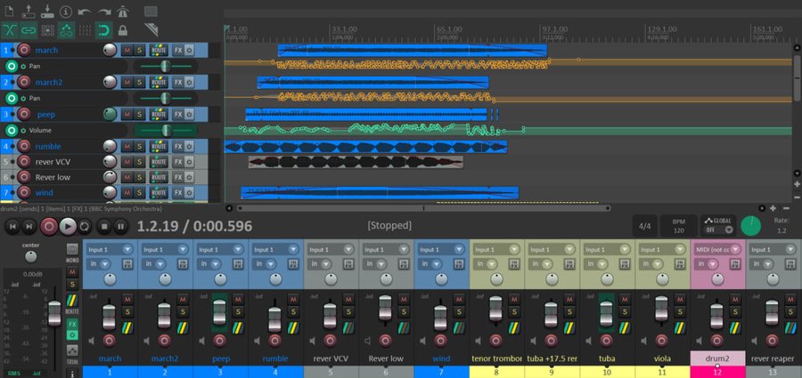Select the drum2 label in the mixer
The height and width of the screenshot is (378, 802).
pyautogui.click(x=717, y=358)
